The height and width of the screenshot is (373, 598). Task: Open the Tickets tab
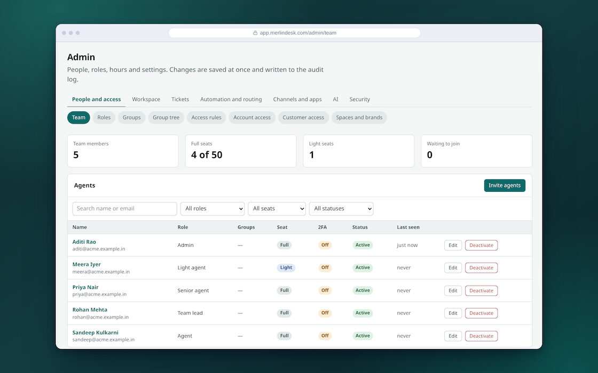(x=180, y=99)
